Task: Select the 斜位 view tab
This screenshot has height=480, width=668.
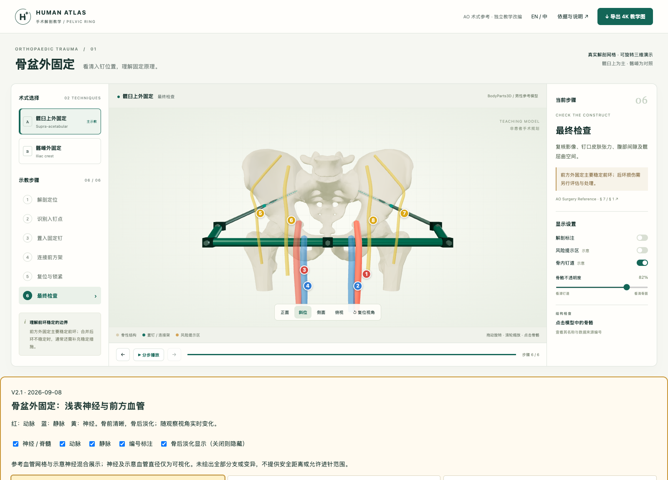Action: point(303,312)
